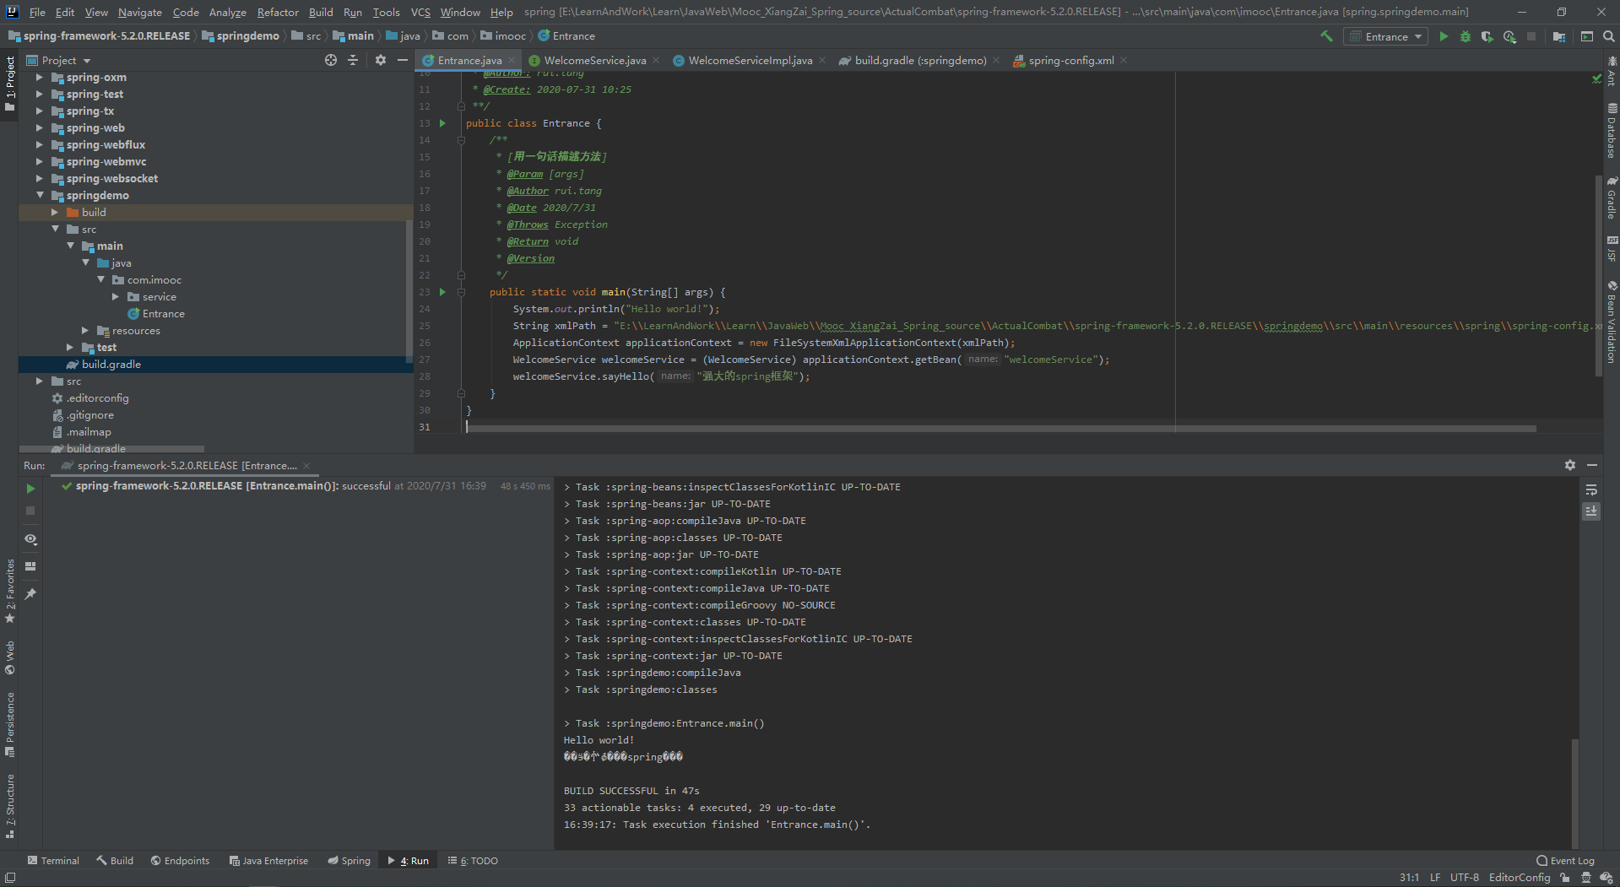Open the Endpoints tool window
Image resolution: width=1620 pixels, height=887 pixels.
tap(180, 861)
